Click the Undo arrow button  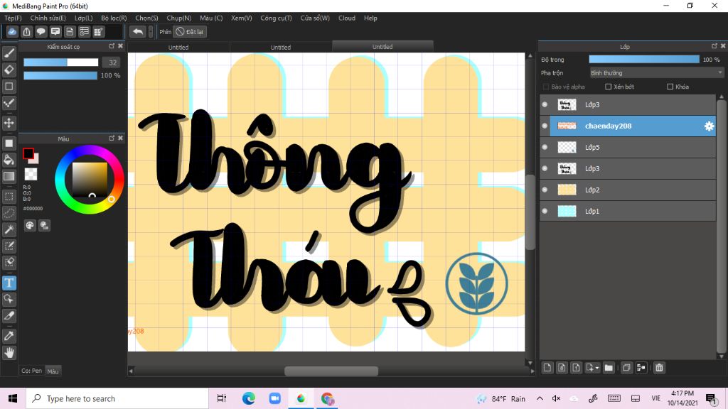[137, 31]
